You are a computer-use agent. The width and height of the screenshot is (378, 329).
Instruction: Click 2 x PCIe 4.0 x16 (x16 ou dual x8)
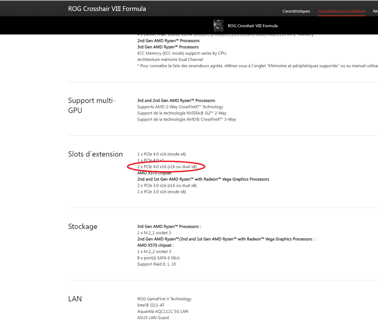tap(167, 167)
